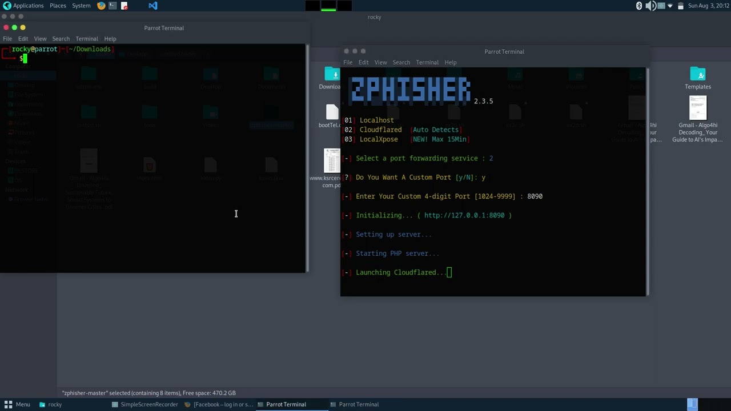The height and width of the screenshot is (411, 731).
Task: Click 'Setting up server...' line
Action: [x=387, y=234]
